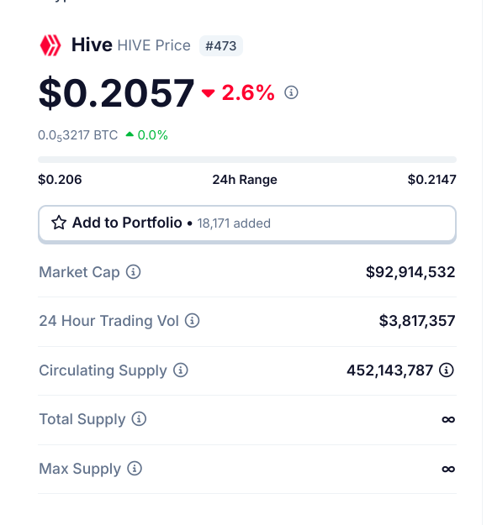Click 24 Hour Trading Vol info icon

[193, 320]
